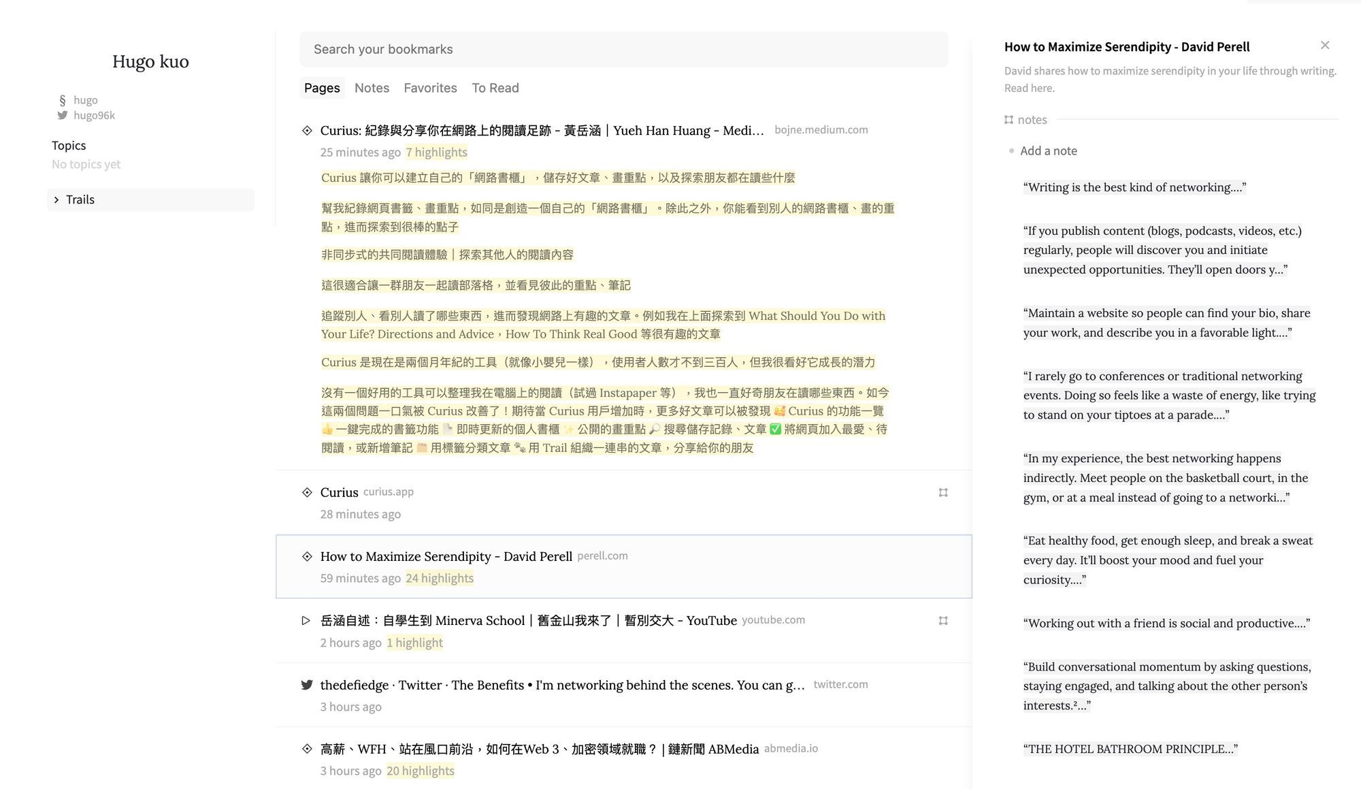Select the In my experience networking quote
Viewport: 1361px width, 789px height.
[1165, 478]
